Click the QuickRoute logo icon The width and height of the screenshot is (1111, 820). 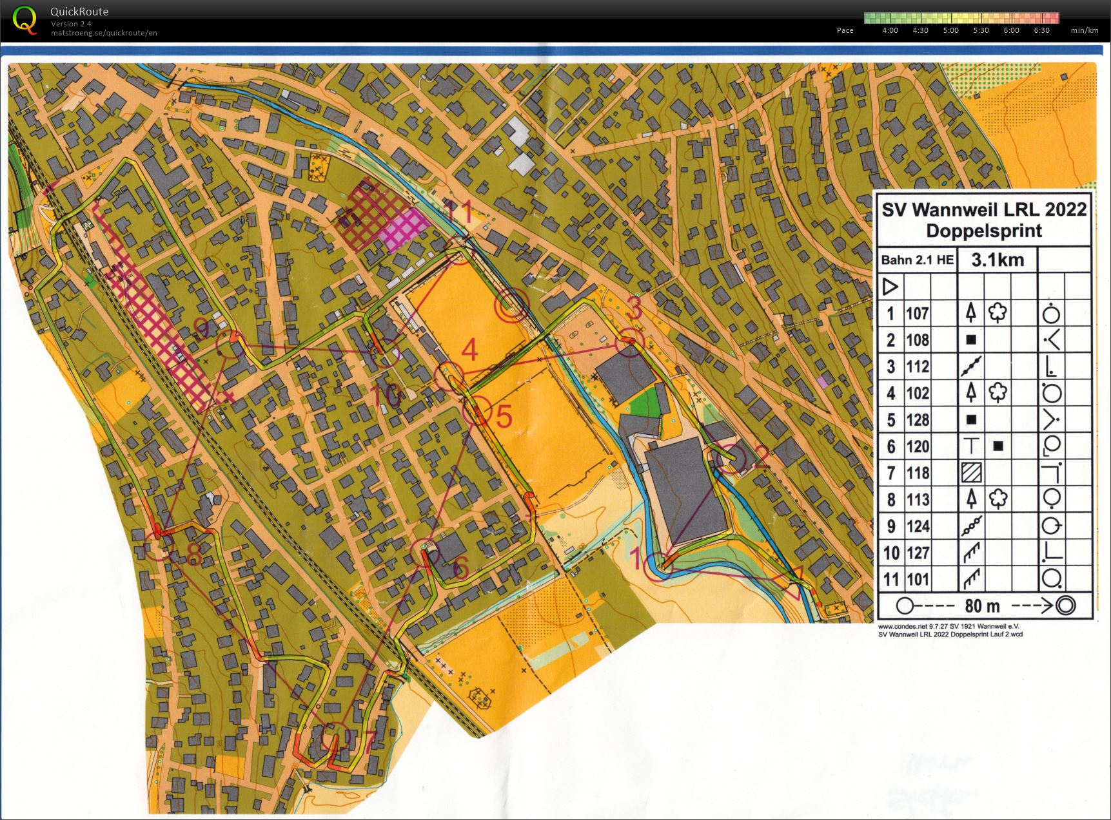coord(25,19)
